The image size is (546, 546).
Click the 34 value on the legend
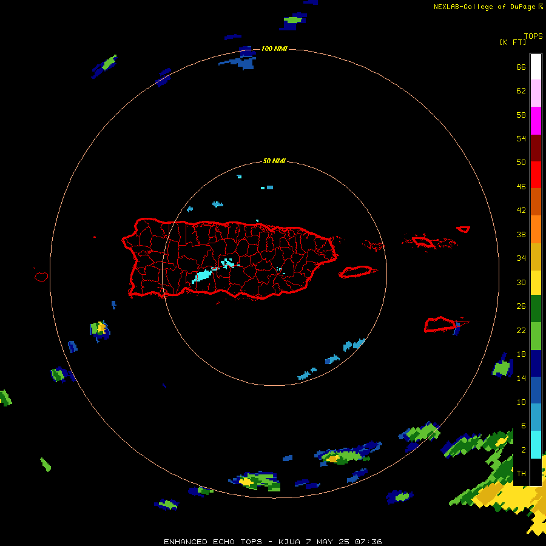(521, 258)
